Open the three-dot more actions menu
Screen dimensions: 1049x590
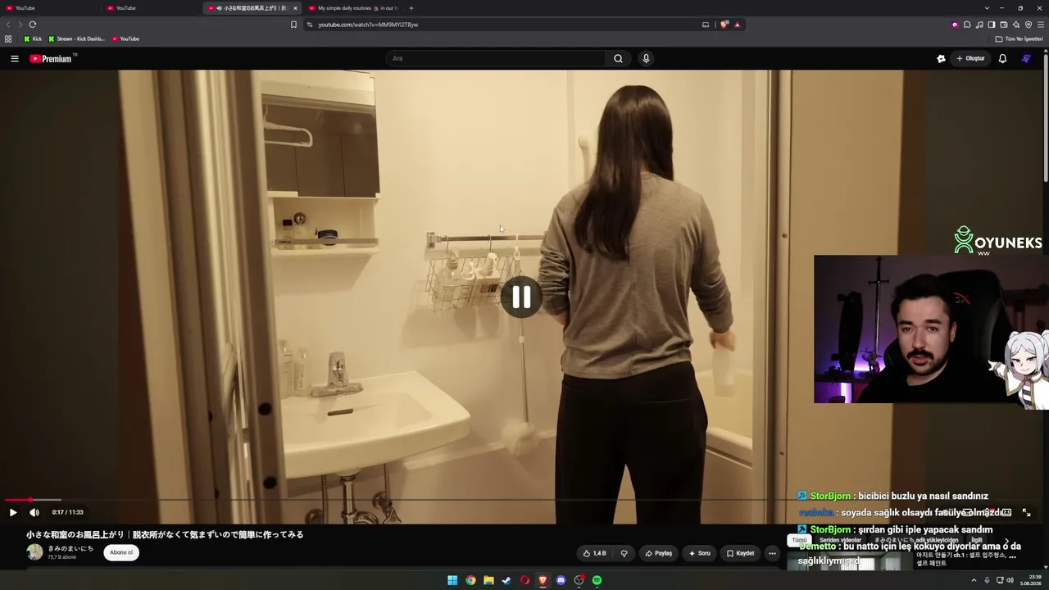(x=772, y=553)
